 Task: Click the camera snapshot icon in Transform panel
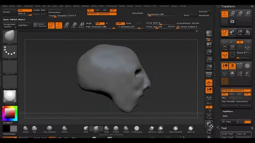pos(232,21)
